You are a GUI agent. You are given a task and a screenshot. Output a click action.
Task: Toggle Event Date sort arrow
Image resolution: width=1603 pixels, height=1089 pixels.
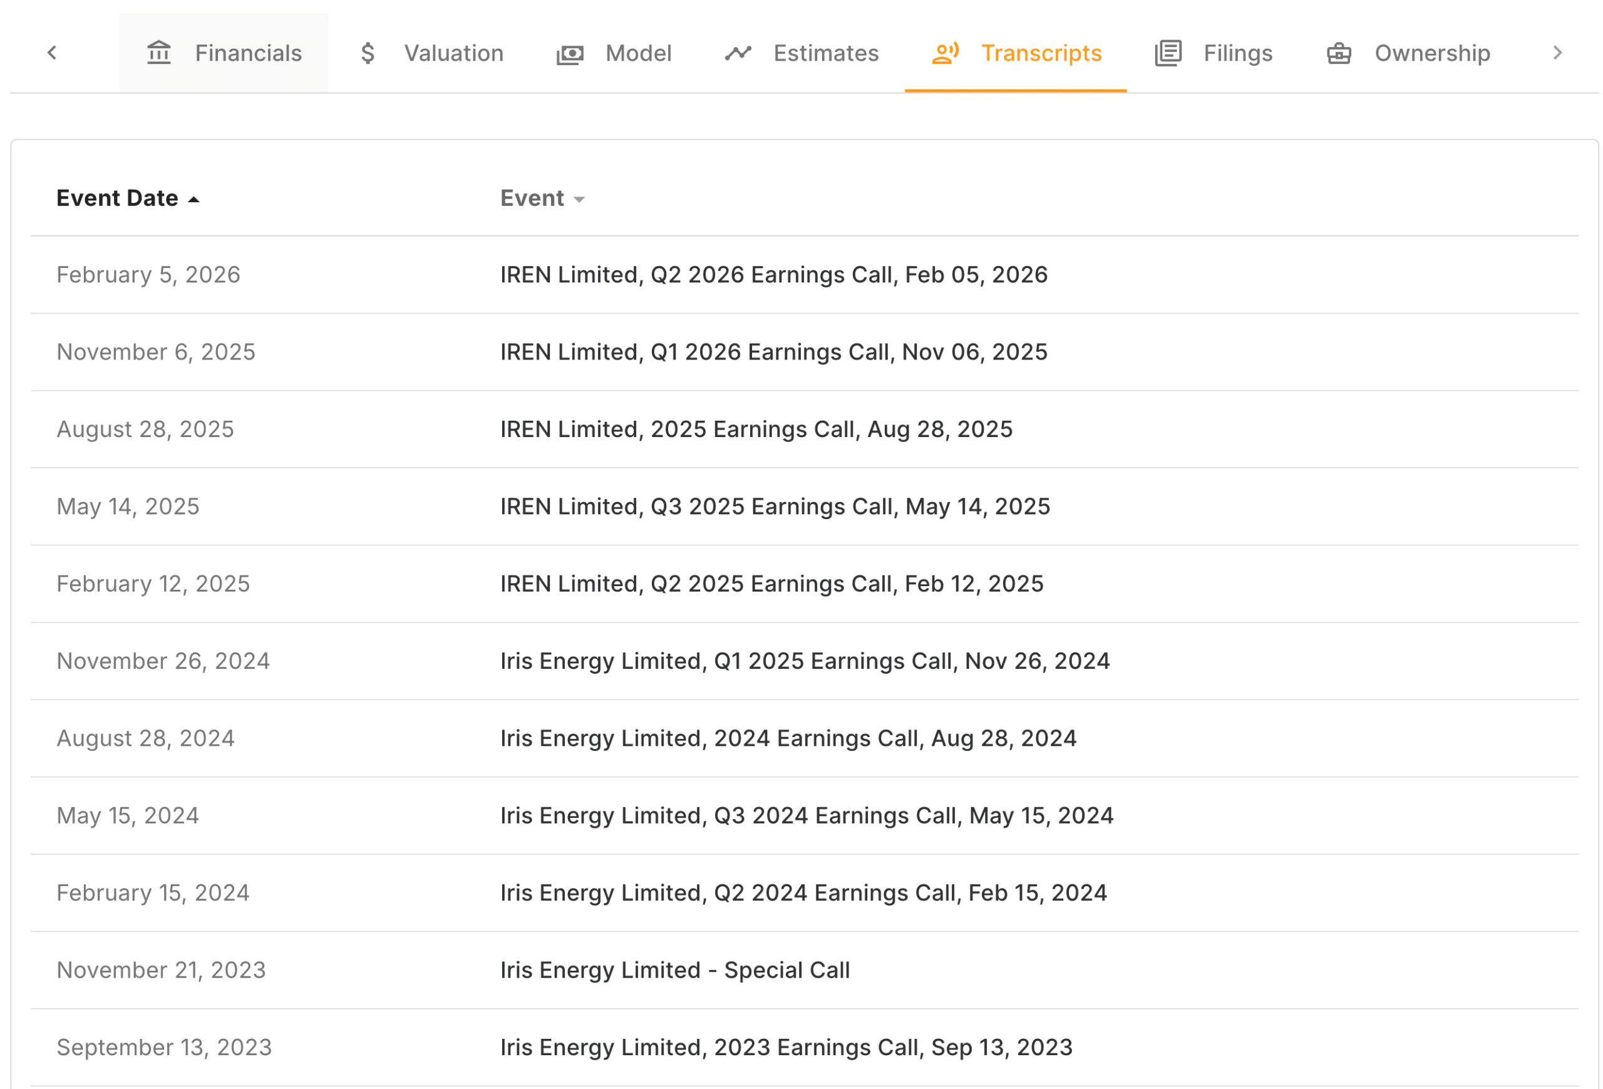[194, 200]
